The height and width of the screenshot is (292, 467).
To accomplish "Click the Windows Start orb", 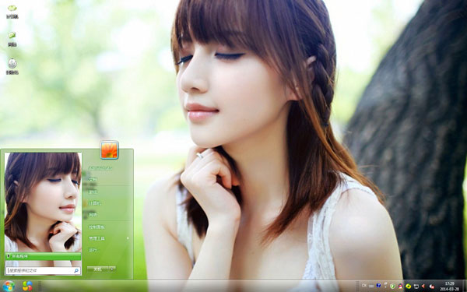I will pyautogui.click(x=9, y=286).
